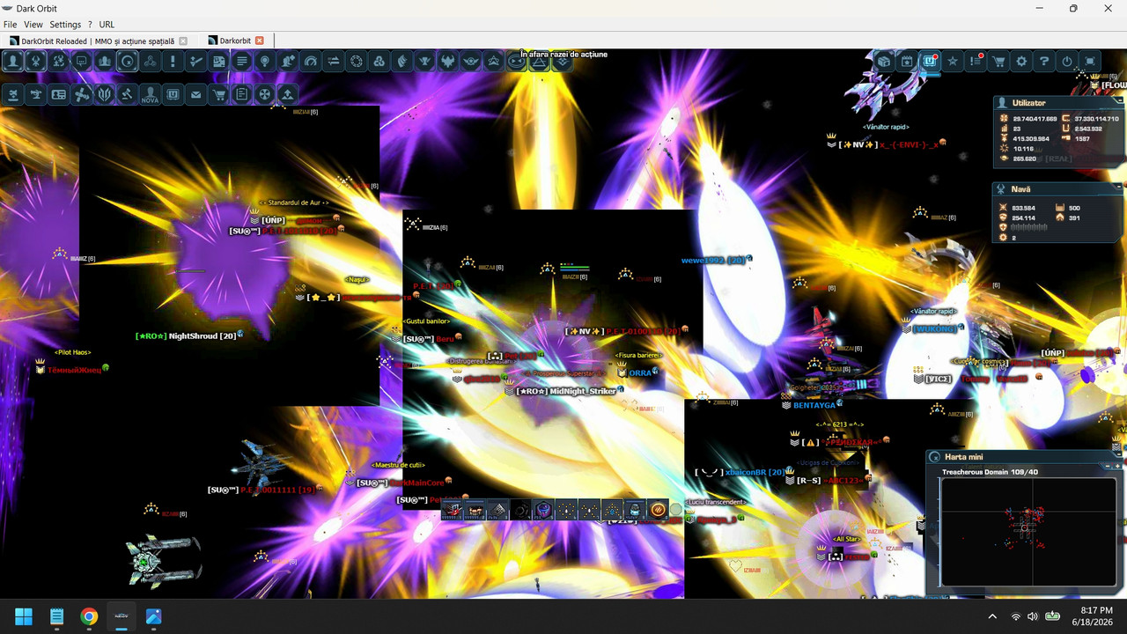Open the gavel auction icon
Viewport: 1127px width, 634px height.
coord(128,94)
